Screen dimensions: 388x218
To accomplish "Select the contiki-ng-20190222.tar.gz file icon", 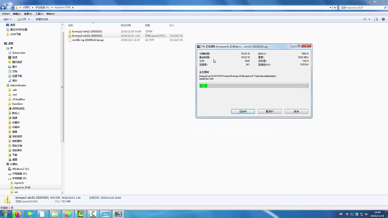I will click(70, 40).
